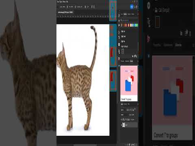Image resolution: width=195 pixels, height=146 pixels.
Task: Select brown swatch thumbnail under Cat (Bengal) folder
Action: pos(123,52)
